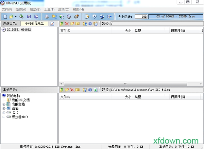This screenshot has height=149, width=204.
Task: Open the 文件(F) menu
Action: point(7,10)
